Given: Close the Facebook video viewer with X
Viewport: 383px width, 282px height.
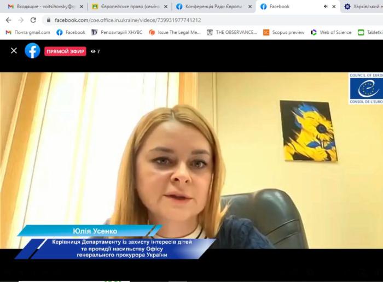Looking at the screenshot, I should pos(14,51).
